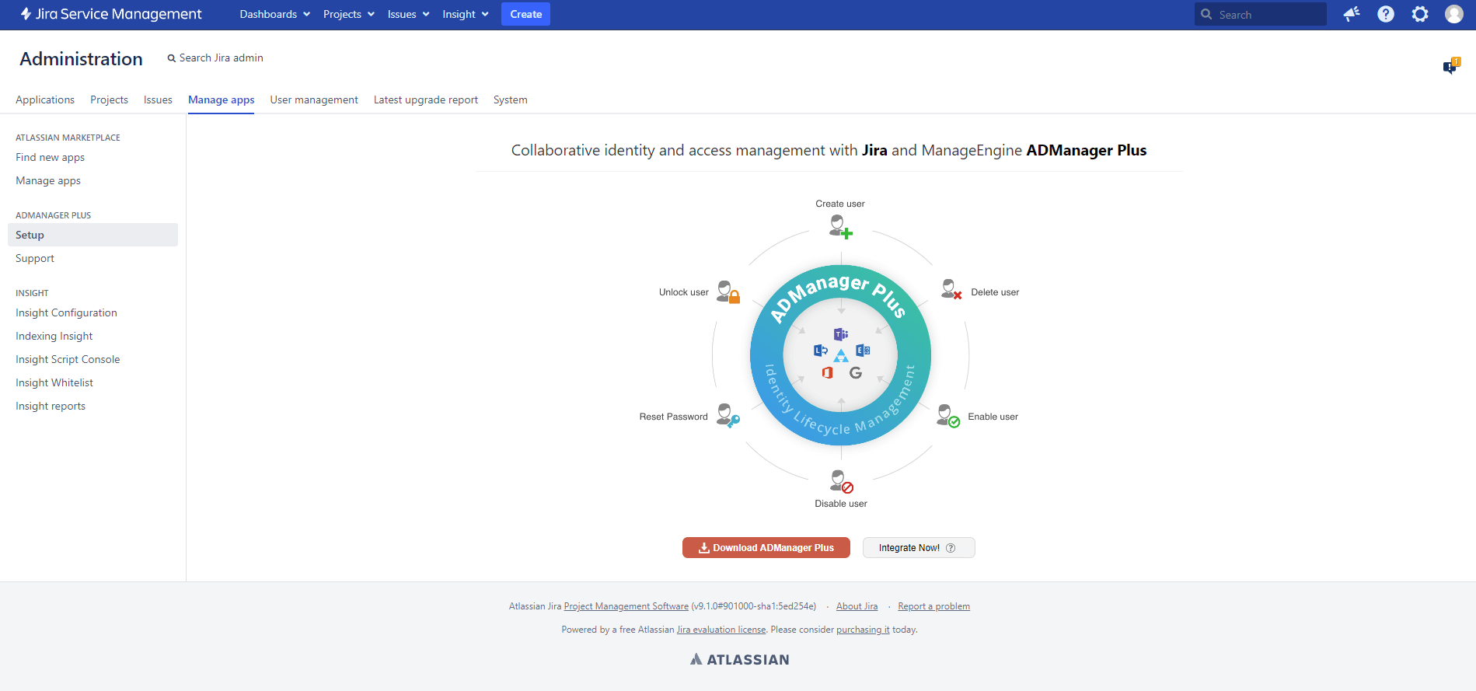
Task: Switch to the Issues admin tab
Action: [158, 99]
